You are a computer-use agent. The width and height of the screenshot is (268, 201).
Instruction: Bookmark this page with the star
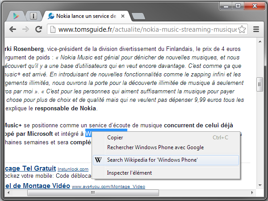tap(242, 29)
